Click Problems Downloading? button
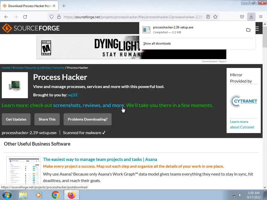 point(88,119)
